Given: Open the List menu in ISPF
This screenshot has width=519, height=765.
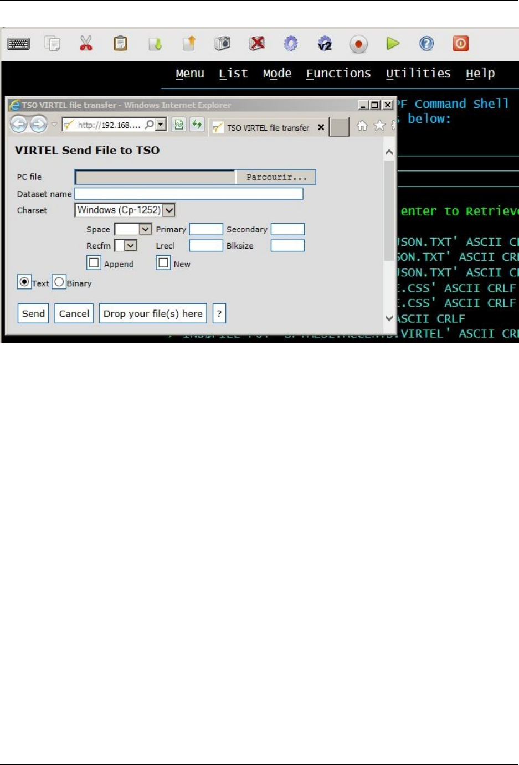Looking at the screenshot, I should (233, 74).
